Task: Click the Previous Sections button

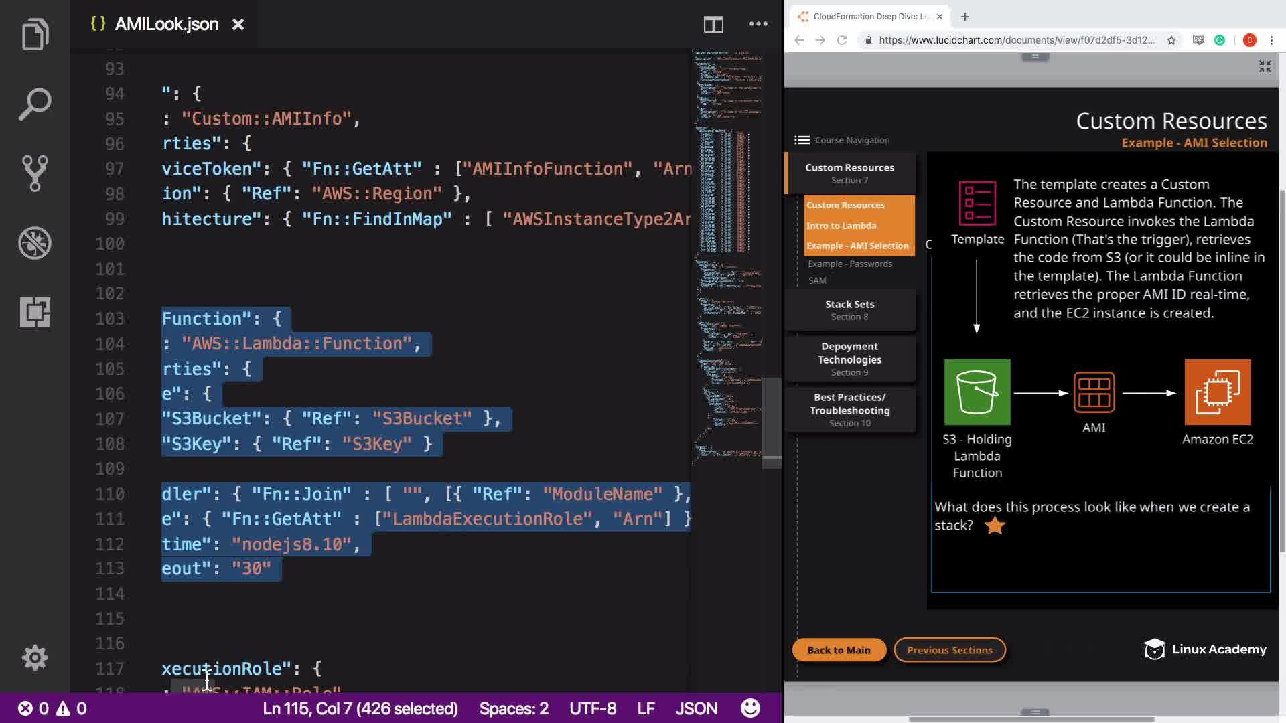Action: (949, 650)
